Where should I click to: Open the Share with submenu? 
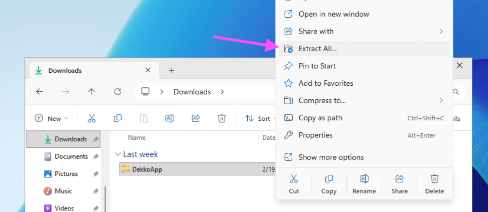tap(364, 31)
